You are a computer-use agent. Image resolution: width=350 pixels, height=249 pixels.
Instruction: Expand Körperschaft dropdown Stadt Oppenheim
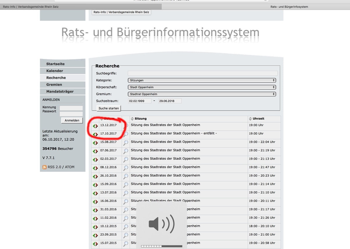point(202,87)
